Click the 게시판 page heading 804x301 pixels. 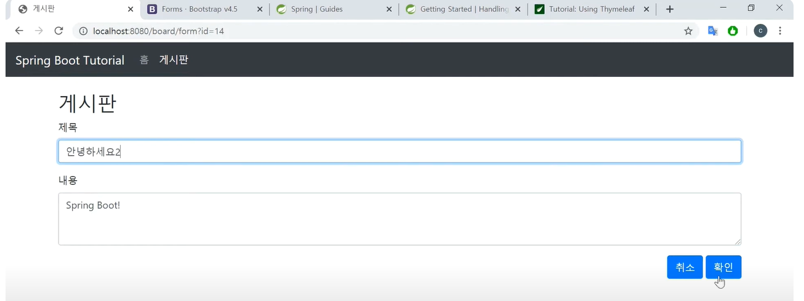(87, 103)
